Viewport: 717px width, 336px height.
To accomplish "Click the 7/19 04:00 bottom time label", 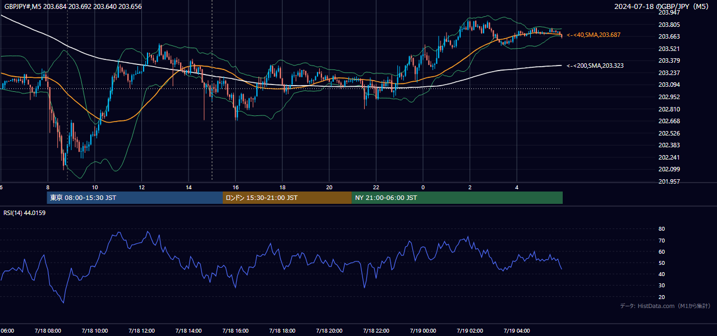I will [x=517, y=330].
